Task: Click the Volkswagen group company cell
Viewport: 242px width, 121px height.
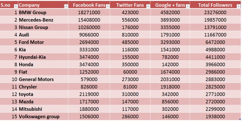Action: click(43, 116)
